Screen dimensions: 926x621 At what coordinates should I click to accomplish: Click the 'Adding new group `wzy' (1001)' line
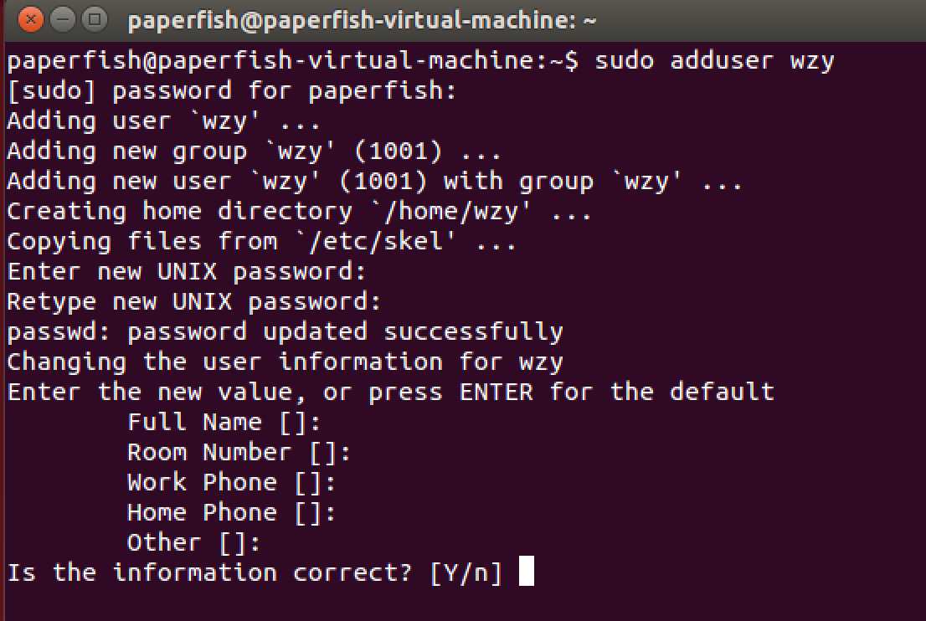(x=254, y=151)
